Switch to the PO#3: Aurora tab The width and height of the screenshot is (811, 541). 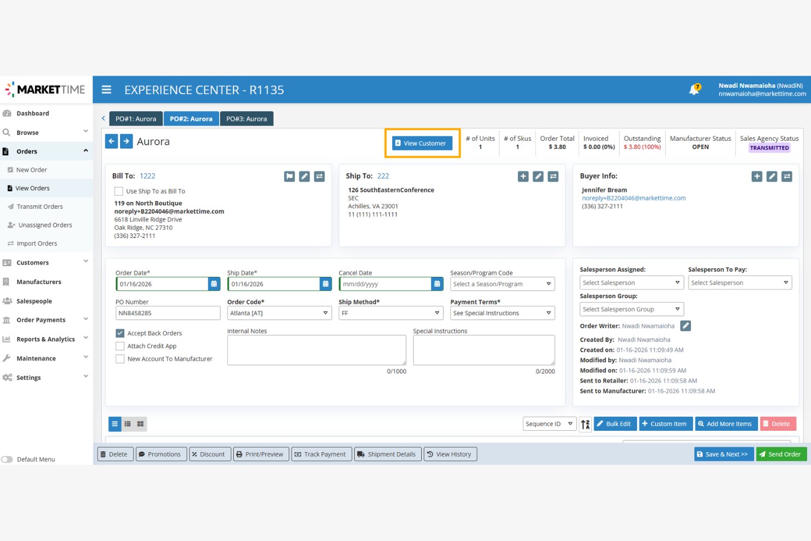pyautogui.click(x=247, y=118)
